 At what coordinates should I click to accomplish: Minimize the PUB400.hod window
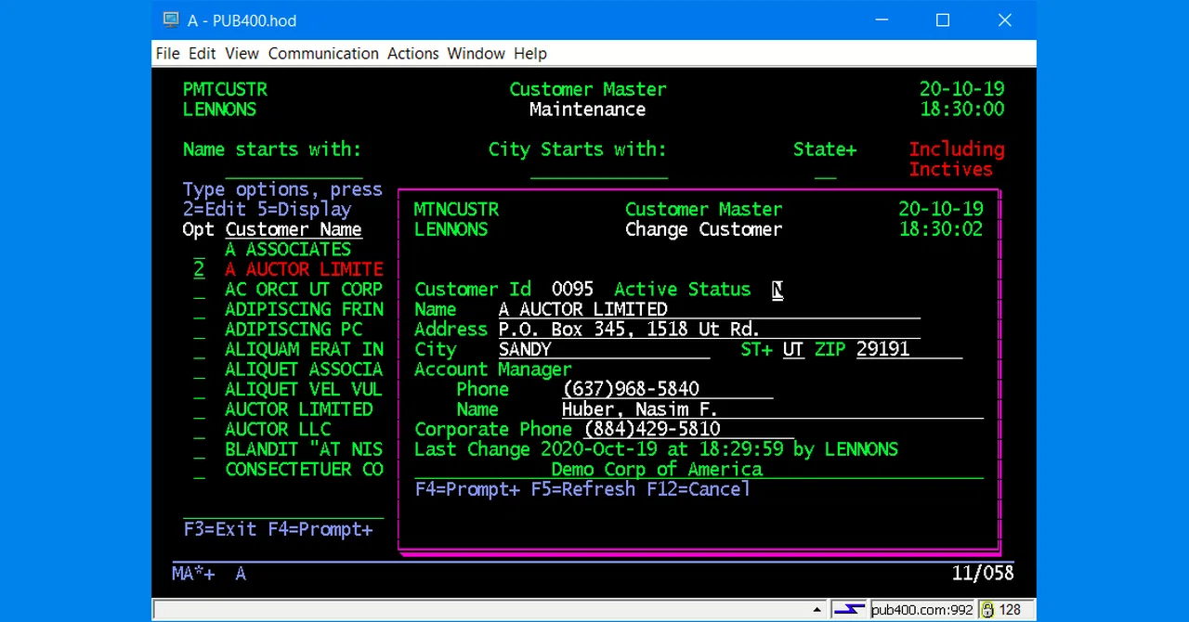[x=881, y=19]
